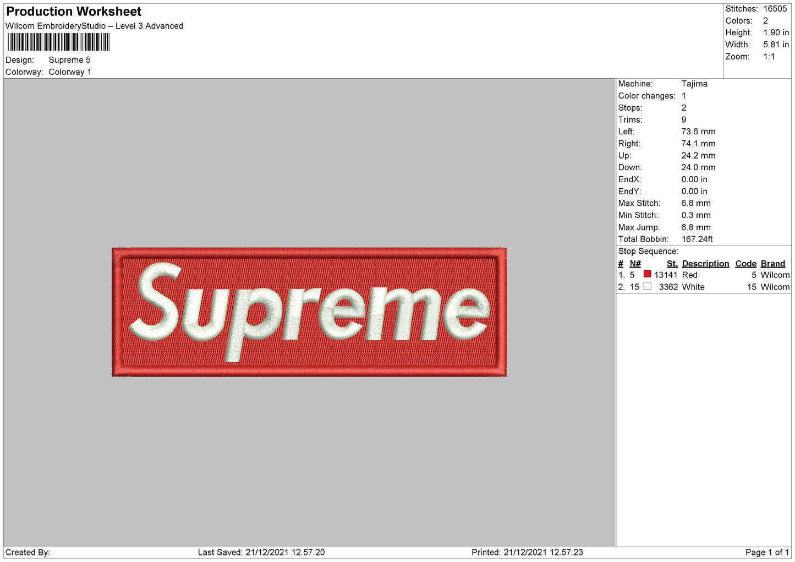Click the Wilcom brand in the Red row

(775, 275)
